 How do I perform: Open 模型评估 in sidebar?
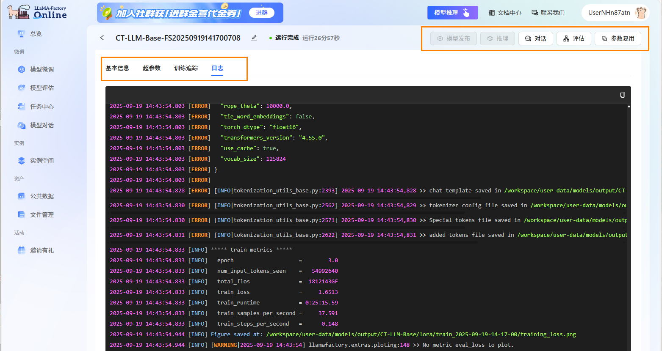pyautogui.click(x=42, y=88)
